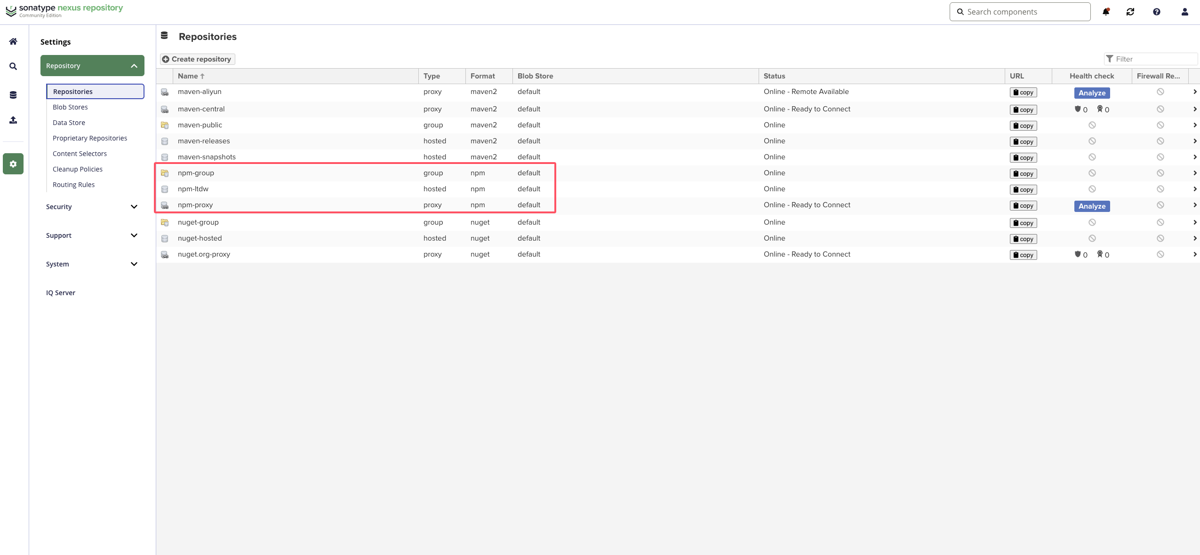Click the refresh icon in header
This screenshot has height=555, width=1200.
tap(1130, 12)
